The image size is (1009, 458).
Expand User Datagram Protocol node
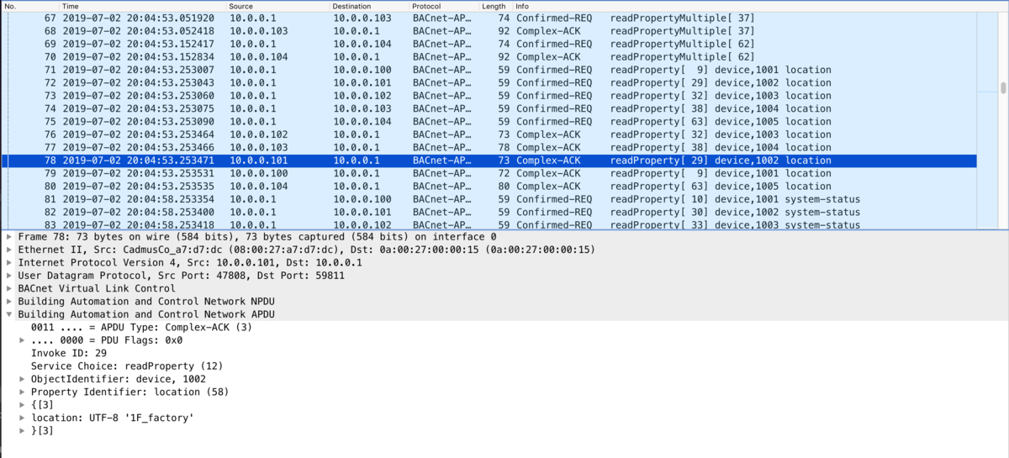click(9, 276)
